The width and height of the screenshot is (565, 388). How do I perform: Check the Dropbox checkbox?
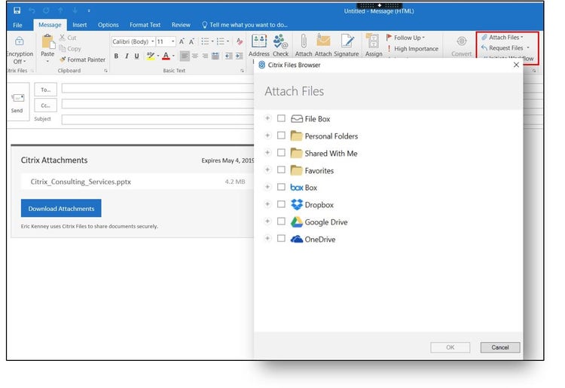pyautogui.click(x=282, y=204)
